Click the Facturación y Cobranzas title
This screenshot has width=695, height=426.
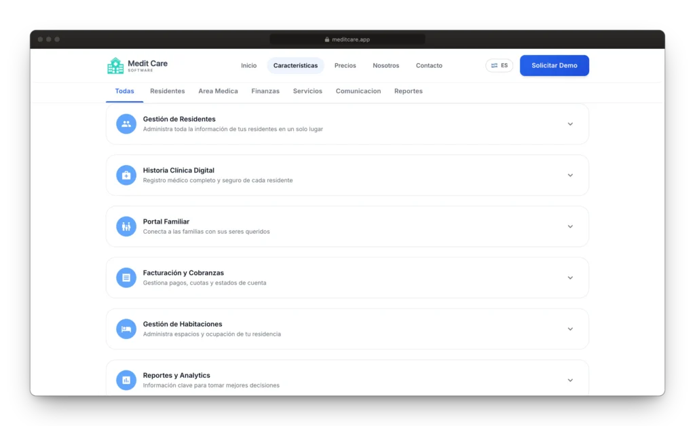pyautogui.click(x=183, y=273)
